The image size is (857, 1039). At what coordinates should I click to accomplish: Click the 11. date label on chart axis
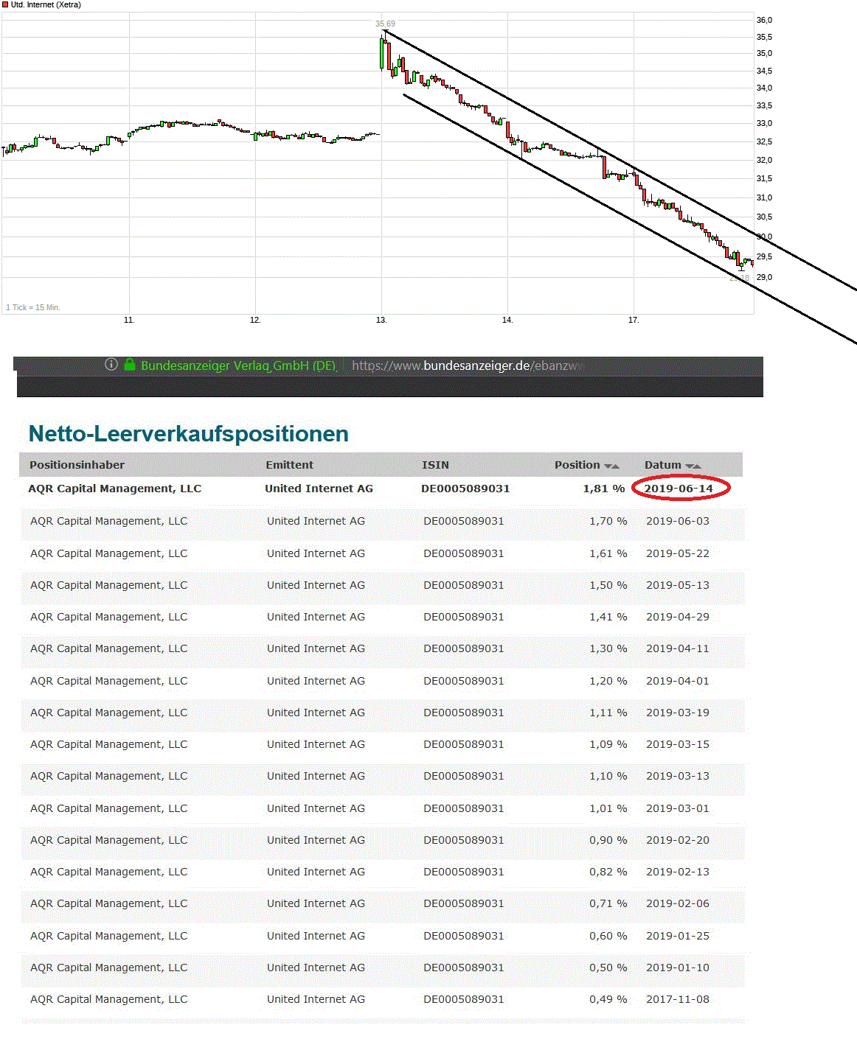coord(129,320)
